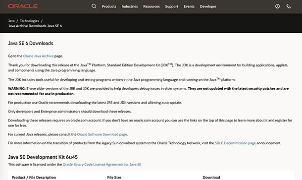Screen dimensions: 302x180
Task: Go to the Technologies breadcrumb
Action: tap(30, 21)
